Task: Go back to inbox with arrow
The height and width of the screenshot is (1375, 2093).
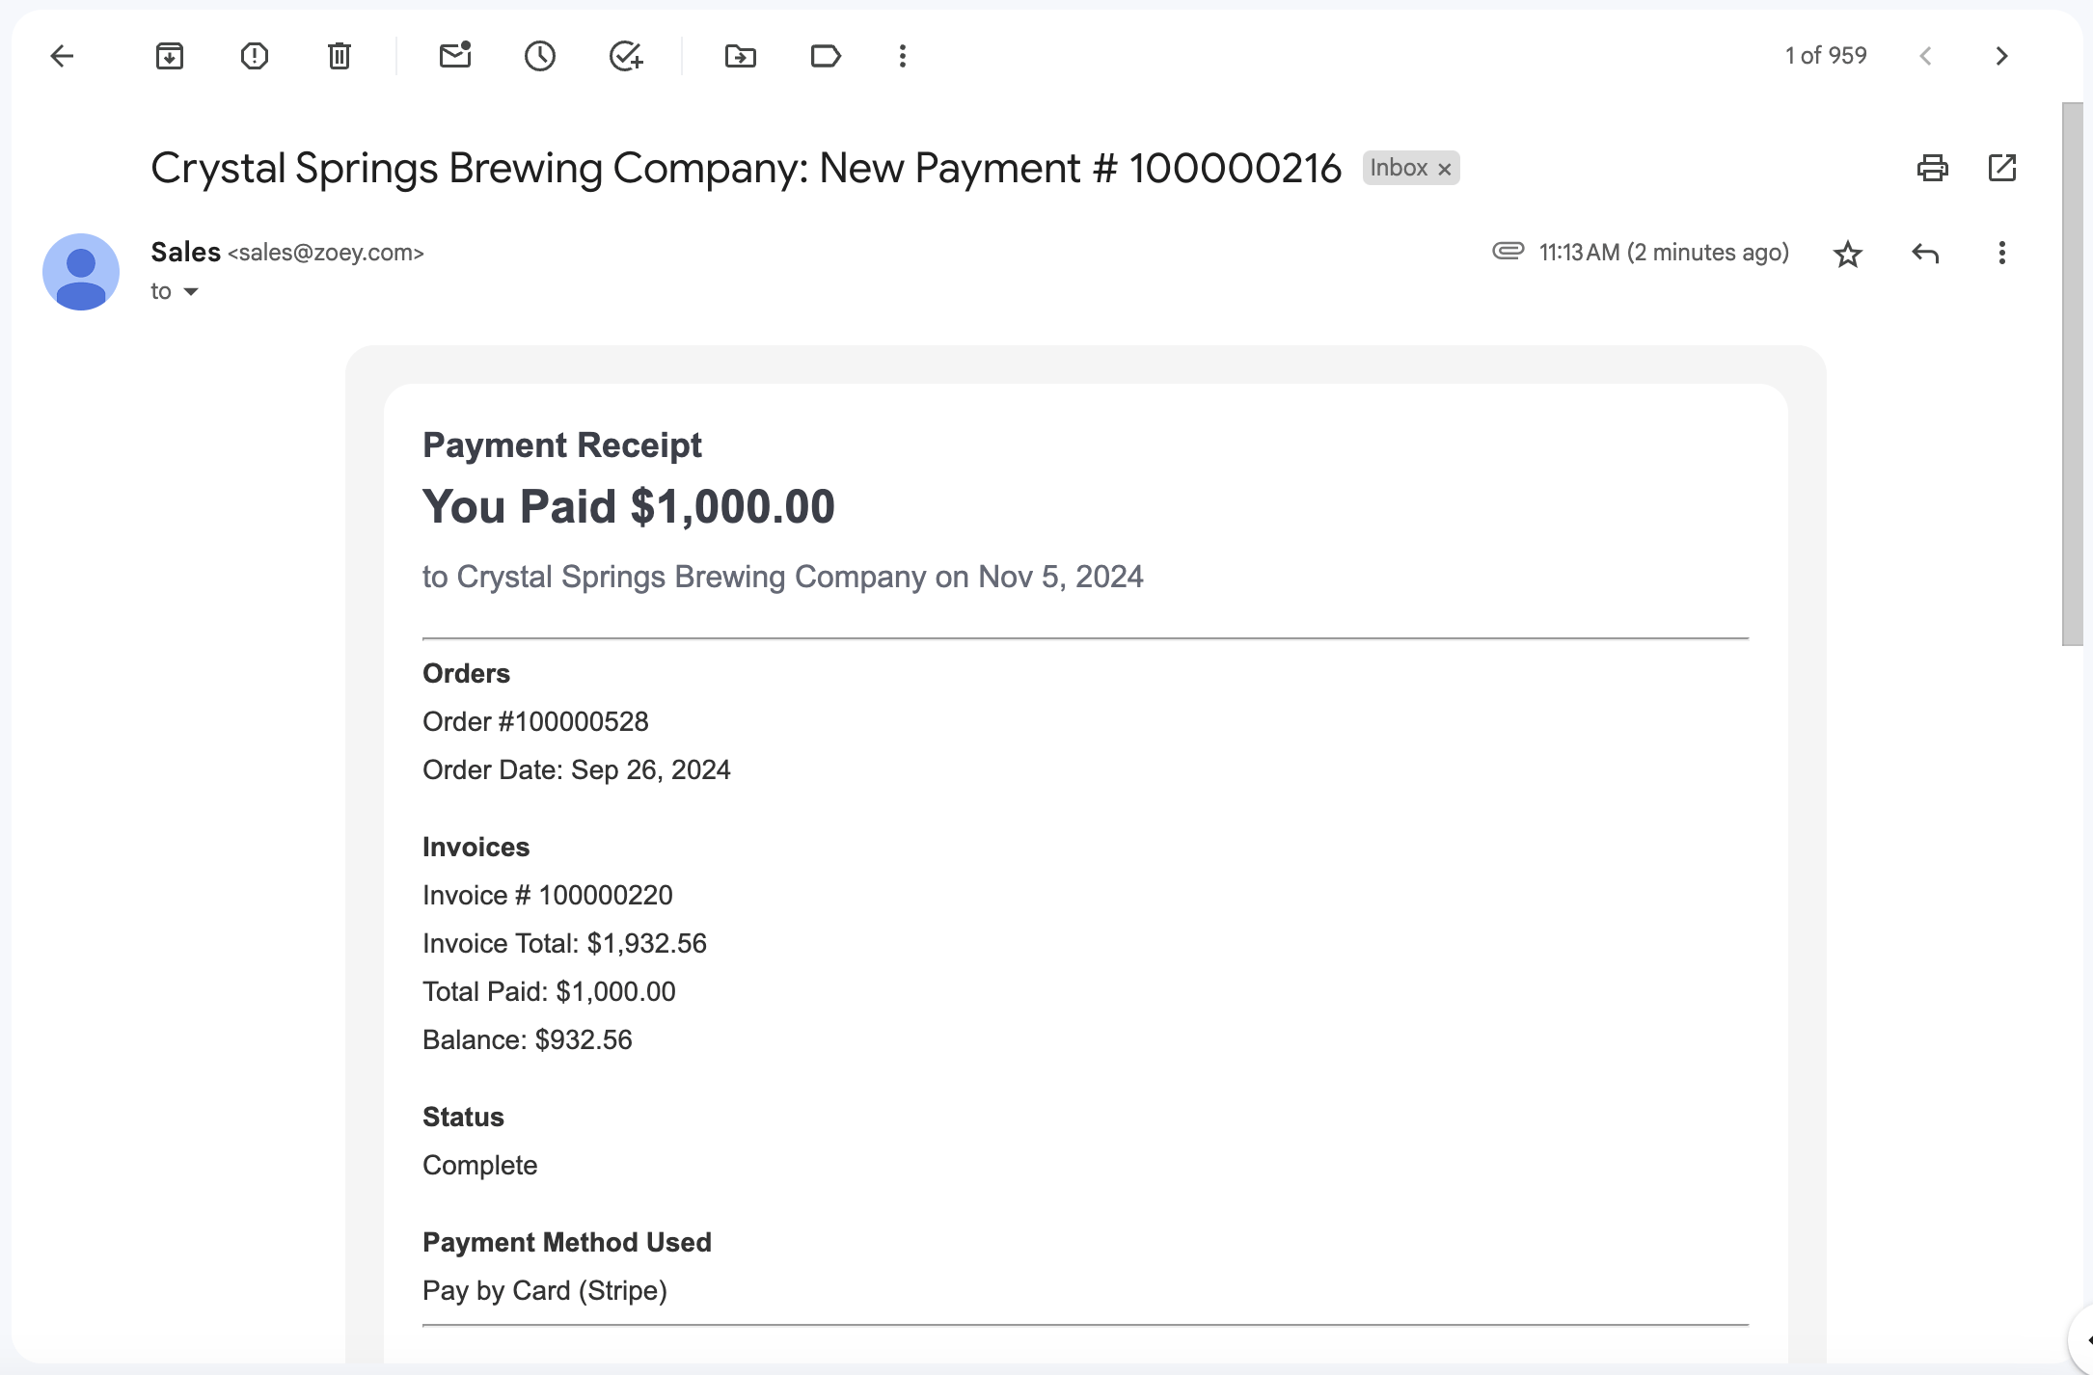Action: (x=62, y=56)
